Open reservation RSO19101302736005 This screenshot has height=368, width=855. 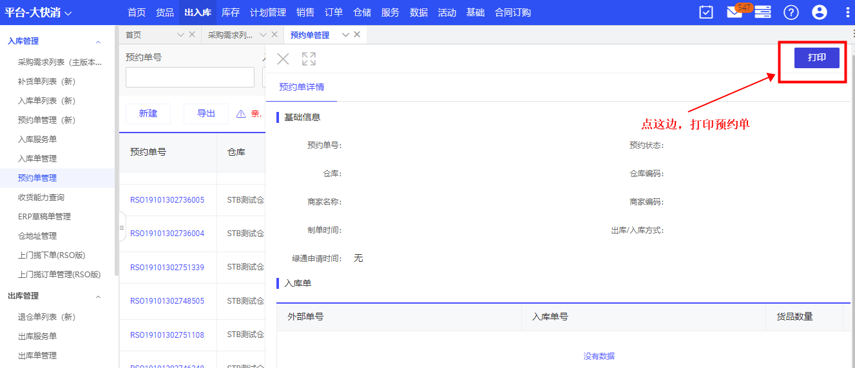(x=167, y=200)
